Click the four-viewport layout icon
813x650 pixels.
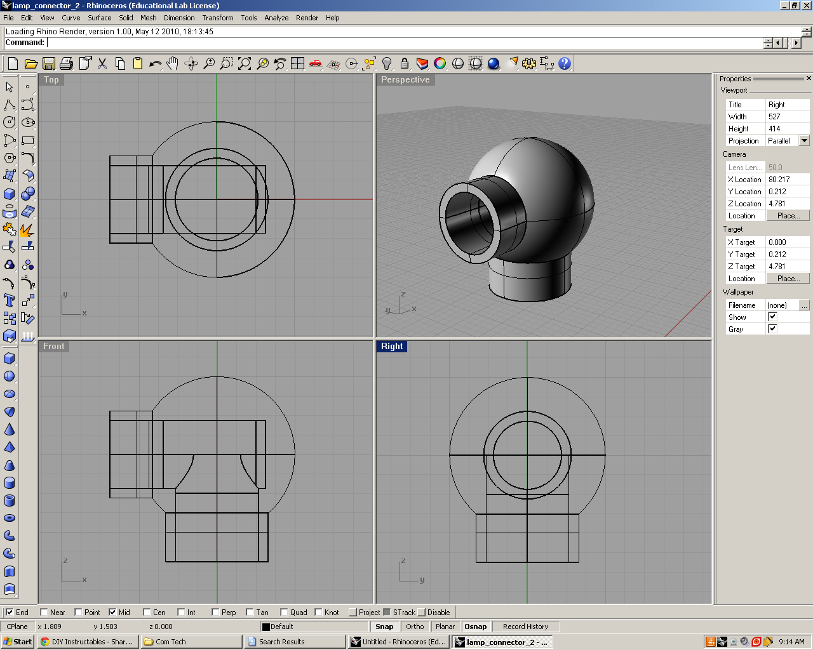(297, 63)
